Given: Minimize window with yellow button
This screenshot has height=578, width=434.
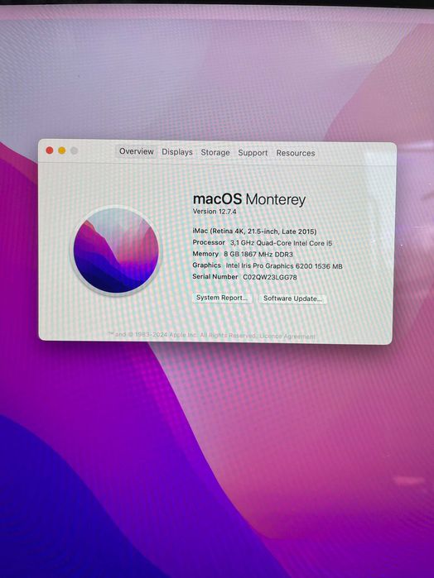Looking at the screenshot, I should (x=62, y=150).
